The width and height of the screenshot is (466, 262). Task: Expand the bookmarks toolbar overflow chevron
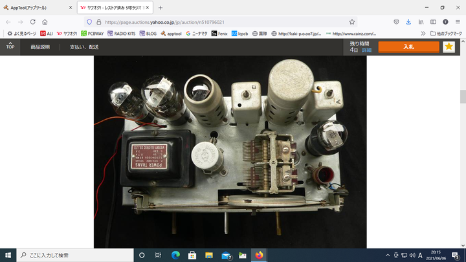(423, 33)
